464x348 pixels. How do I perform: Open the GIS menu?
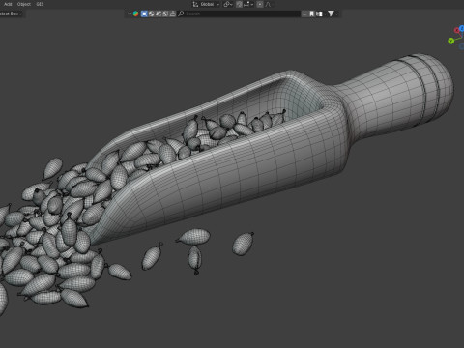[x=40, y=4]
